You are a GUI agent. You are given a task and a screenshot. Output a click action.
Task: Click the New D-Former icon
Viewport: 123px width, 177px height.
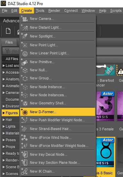[x=25, y=112]
